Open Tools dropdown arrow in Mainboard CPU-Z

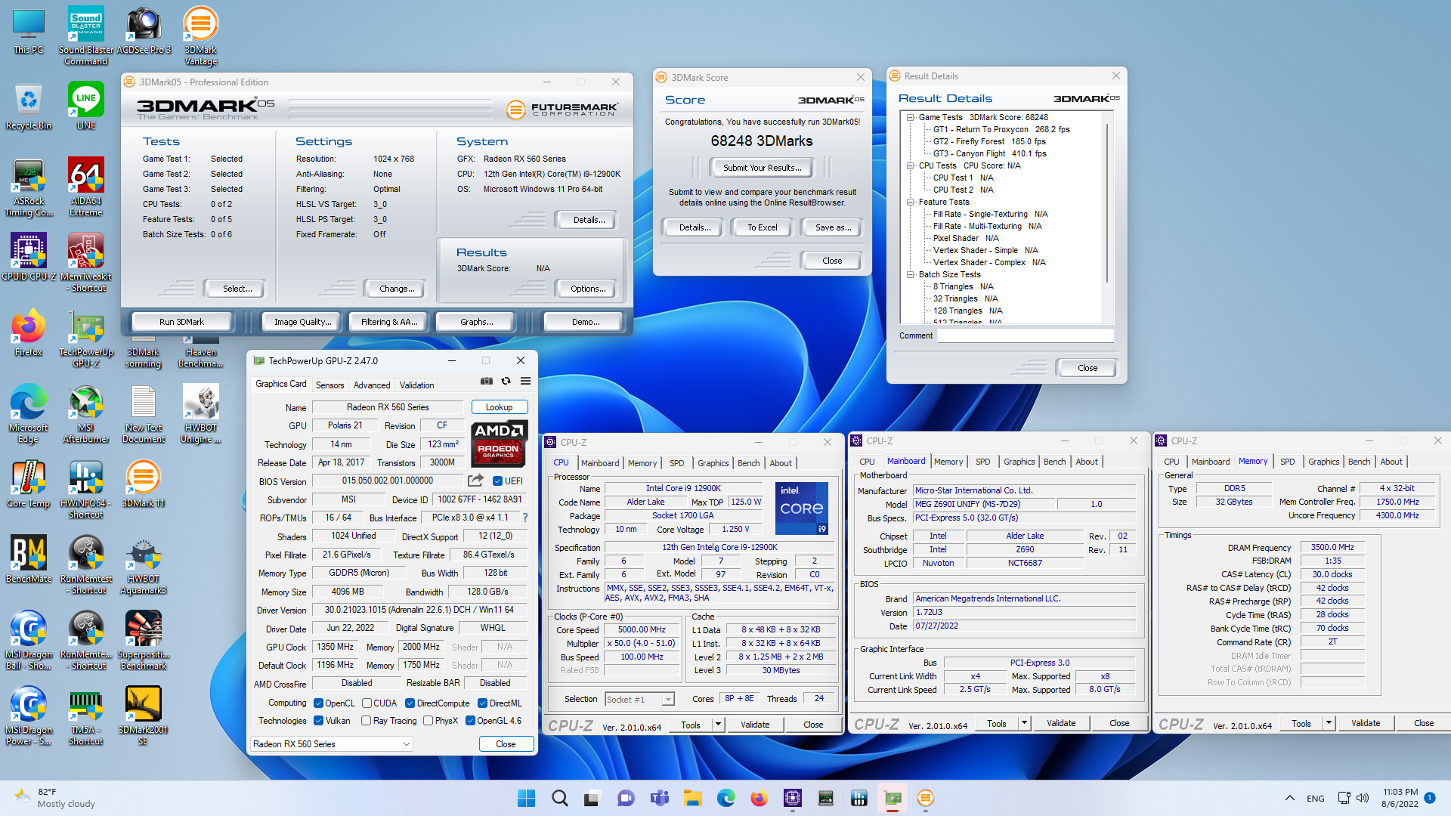coord(1024,723)
